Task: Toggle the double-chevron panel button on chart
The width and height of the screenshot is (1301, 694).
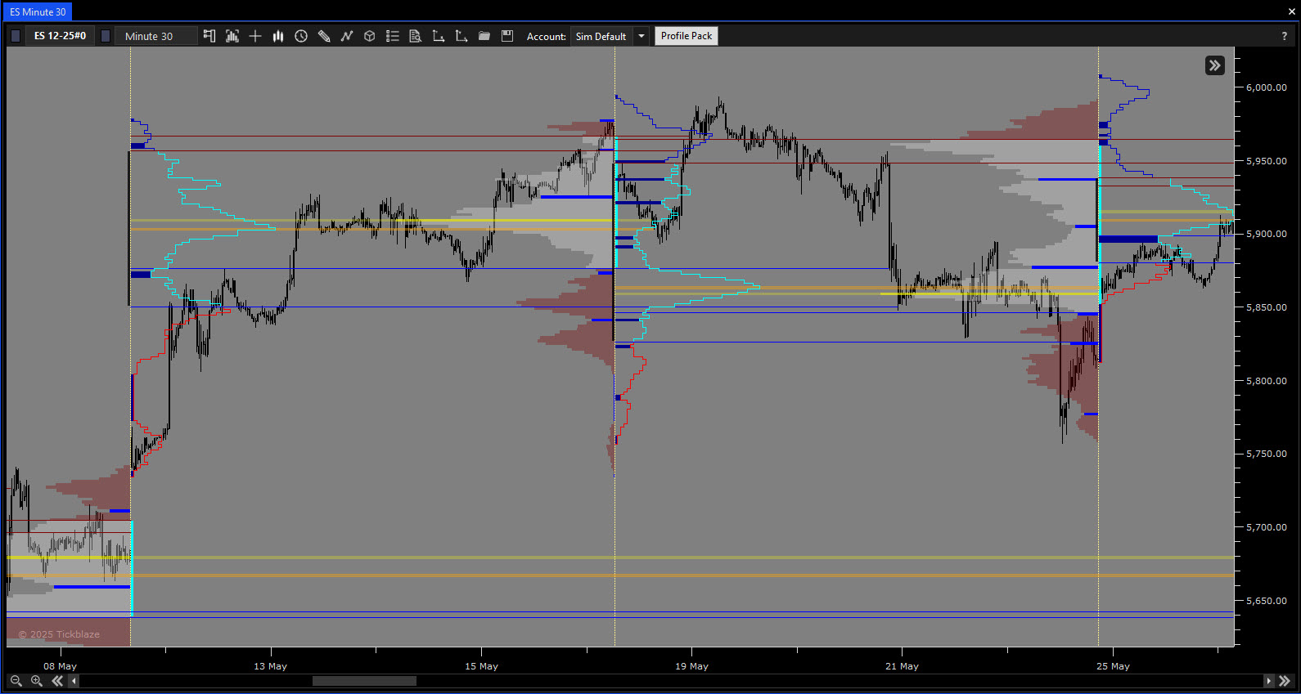Action: coord(1214,65)
